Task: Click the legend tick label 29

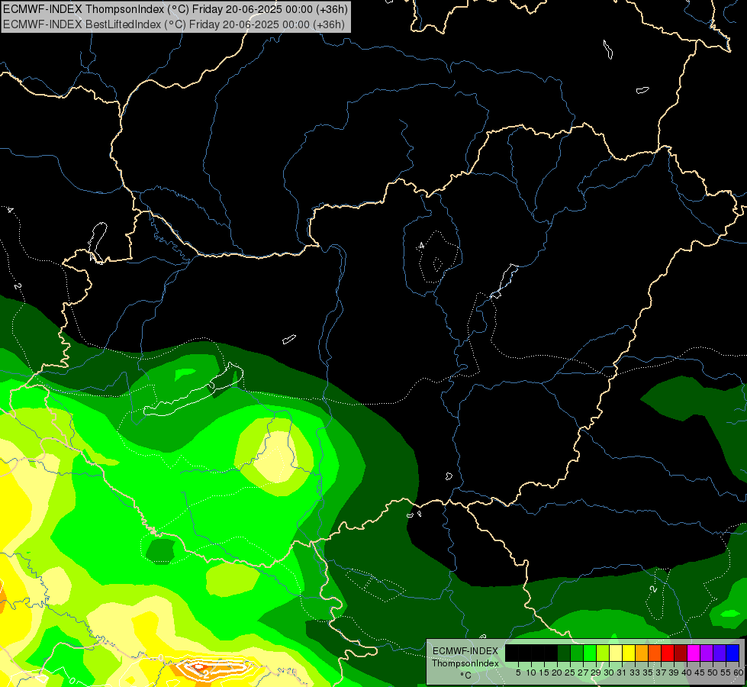Action: [597, 672]
